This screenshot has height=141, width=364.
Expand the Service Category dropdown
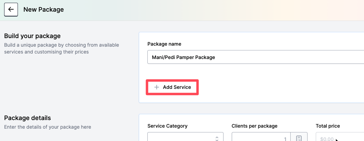click(185, 138)
